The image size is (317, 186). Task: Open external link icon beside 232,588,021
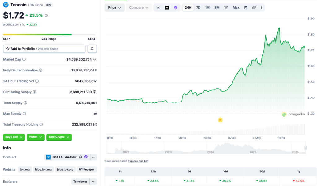(95, 124)
